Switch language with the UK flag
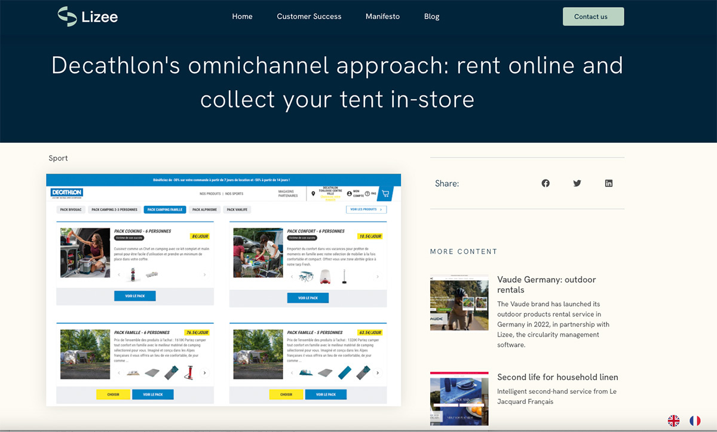Screen dimensions: 717x432 (674, 421)
